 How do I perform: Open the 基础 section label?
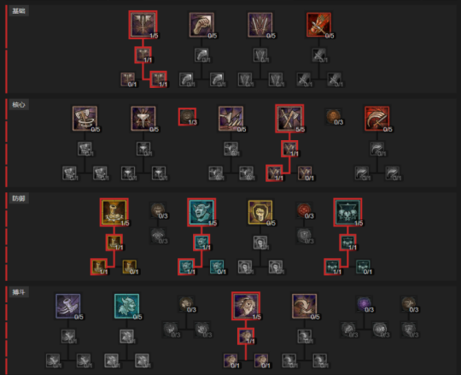(19, 11)
